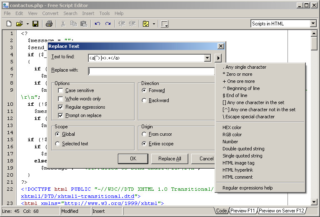
Task: Open the Scripts in HTML combo box
Action: (x=313, y=23)
